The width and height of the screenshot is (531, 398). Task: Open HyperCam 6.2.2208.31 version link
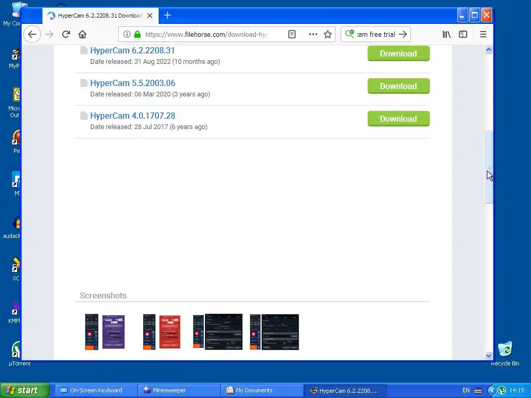coord(132,50)
